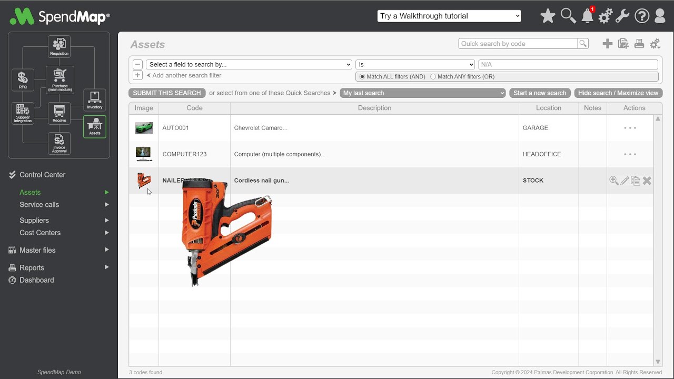Expand the Reports submenu arrow
The width and height of the screenshot is (674, 379).
pyautogui.click(x=107, y=267)
